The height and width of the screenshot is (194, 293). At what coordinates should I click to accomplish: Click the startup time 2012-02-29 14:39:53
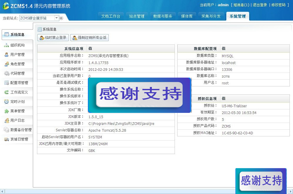(106, 70)
